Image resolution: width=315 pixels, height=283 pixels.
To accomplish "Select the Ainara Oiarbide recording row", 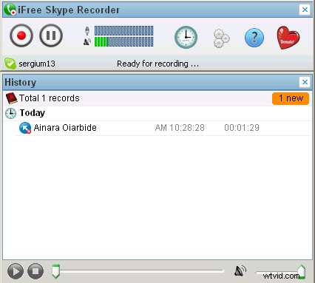I will click(x=163, y=128).
